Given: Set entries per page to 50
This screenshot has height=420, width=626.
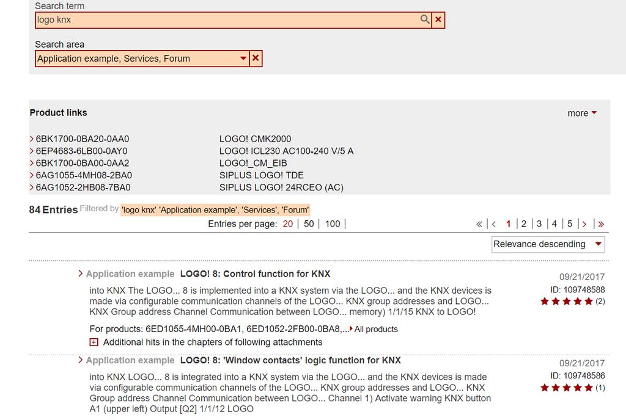Looking at the screenshot, I should click(x=309, y=224).
